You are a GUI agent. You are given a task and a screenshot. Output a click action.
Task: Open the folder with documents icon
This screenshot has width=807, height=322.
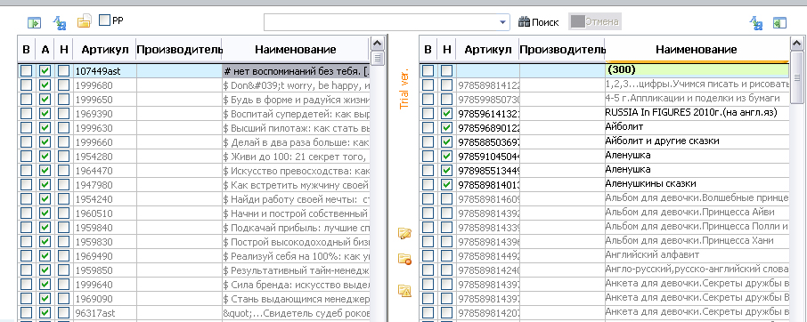point(84,21)
